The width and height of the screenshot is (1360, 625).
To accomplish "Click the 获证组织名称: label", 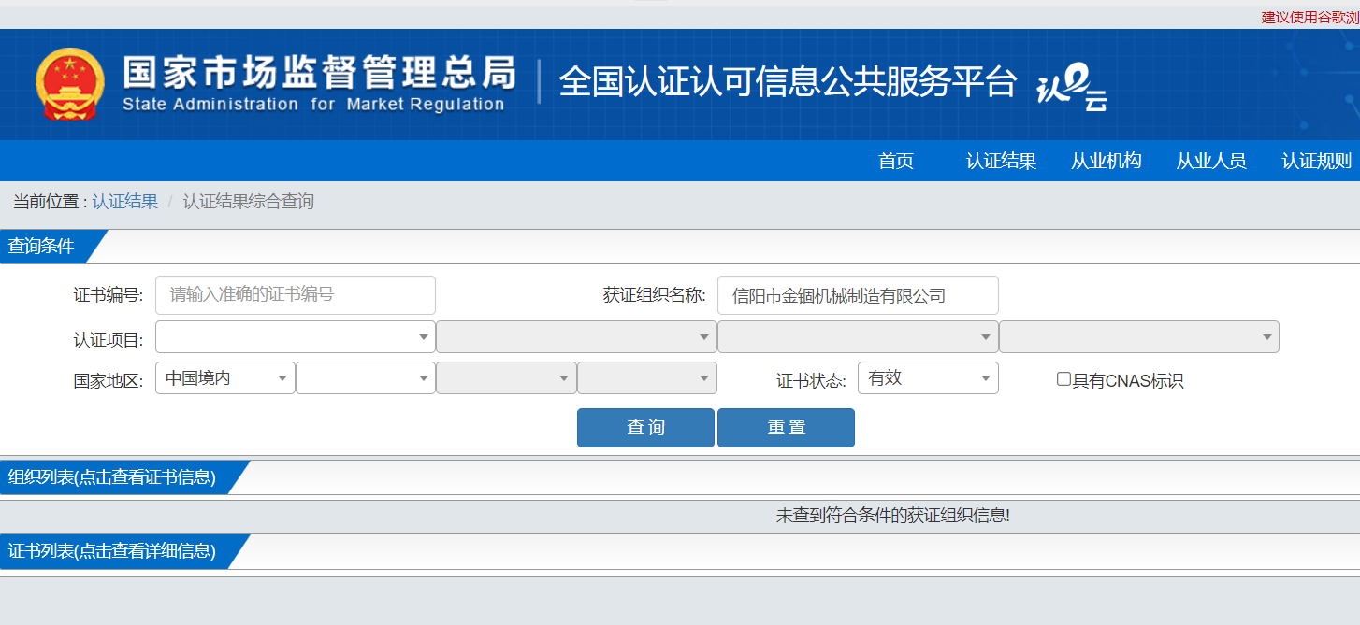I will pos(655,296).
